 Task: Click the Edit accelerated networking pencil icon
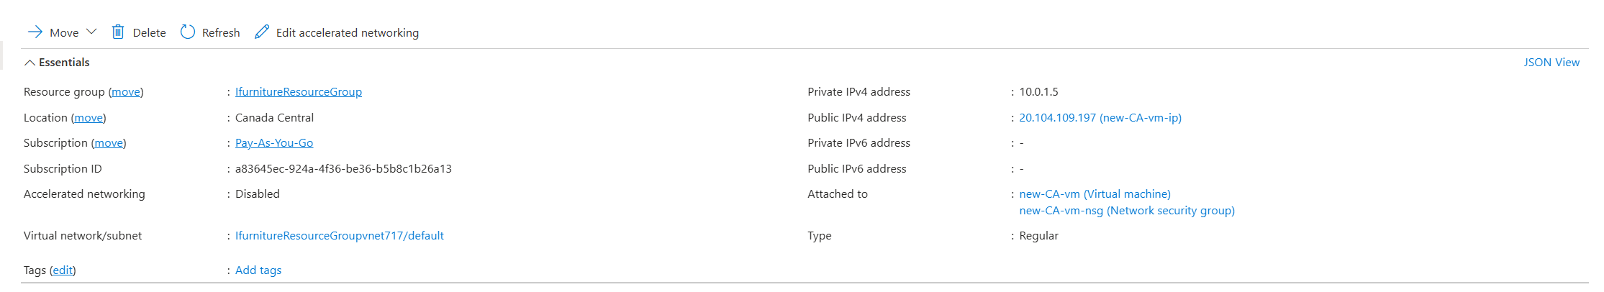click(262, 32)
